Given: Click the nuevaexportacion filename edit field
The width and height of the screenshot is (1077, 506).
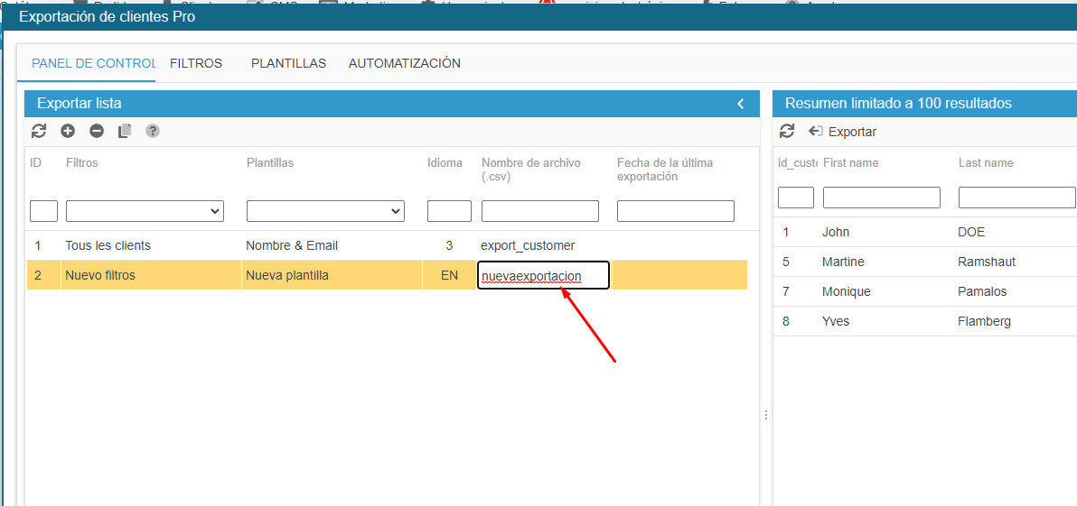Looking at the screenshot, I should coord(543,275).
